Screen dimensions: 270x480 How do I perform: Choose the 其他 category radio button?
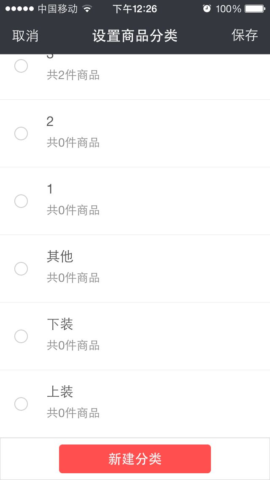tap(21, 269)
